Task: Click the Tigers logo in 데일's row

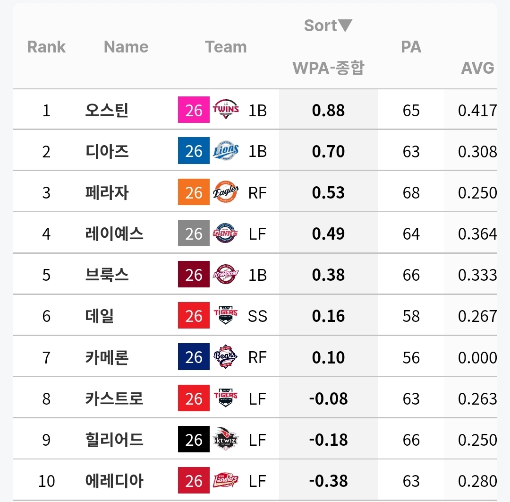Action: [x=226, y=315]
